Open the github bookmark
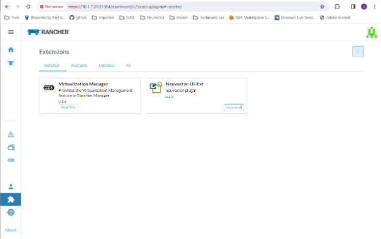The width and height of the screenshot is (381, 239). pyautogui.click(x=78, y=18)
